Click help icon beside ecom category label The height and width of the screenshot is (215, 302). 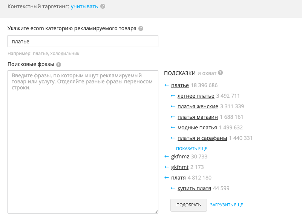[141, 29]
